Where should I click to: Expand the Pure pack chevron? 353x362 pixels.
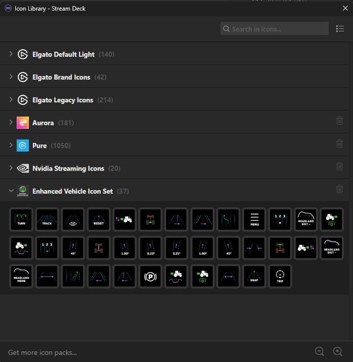point(11,145)
